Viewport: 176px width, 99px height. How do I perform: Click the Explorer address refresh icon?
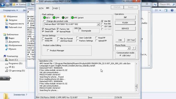coord(155,4)
